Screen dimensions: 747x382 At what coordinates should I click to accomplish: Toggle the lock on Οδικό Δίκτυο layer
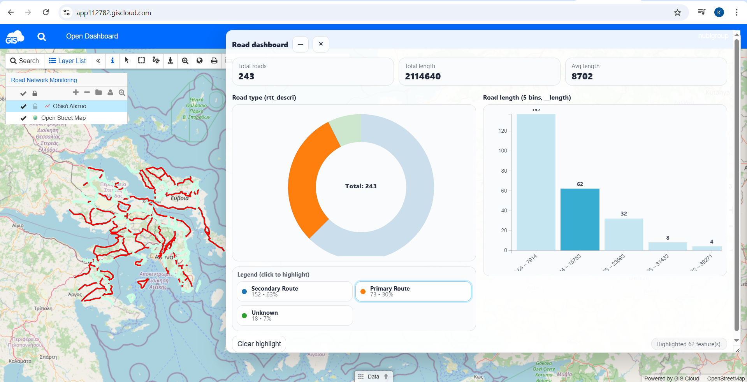35,106
